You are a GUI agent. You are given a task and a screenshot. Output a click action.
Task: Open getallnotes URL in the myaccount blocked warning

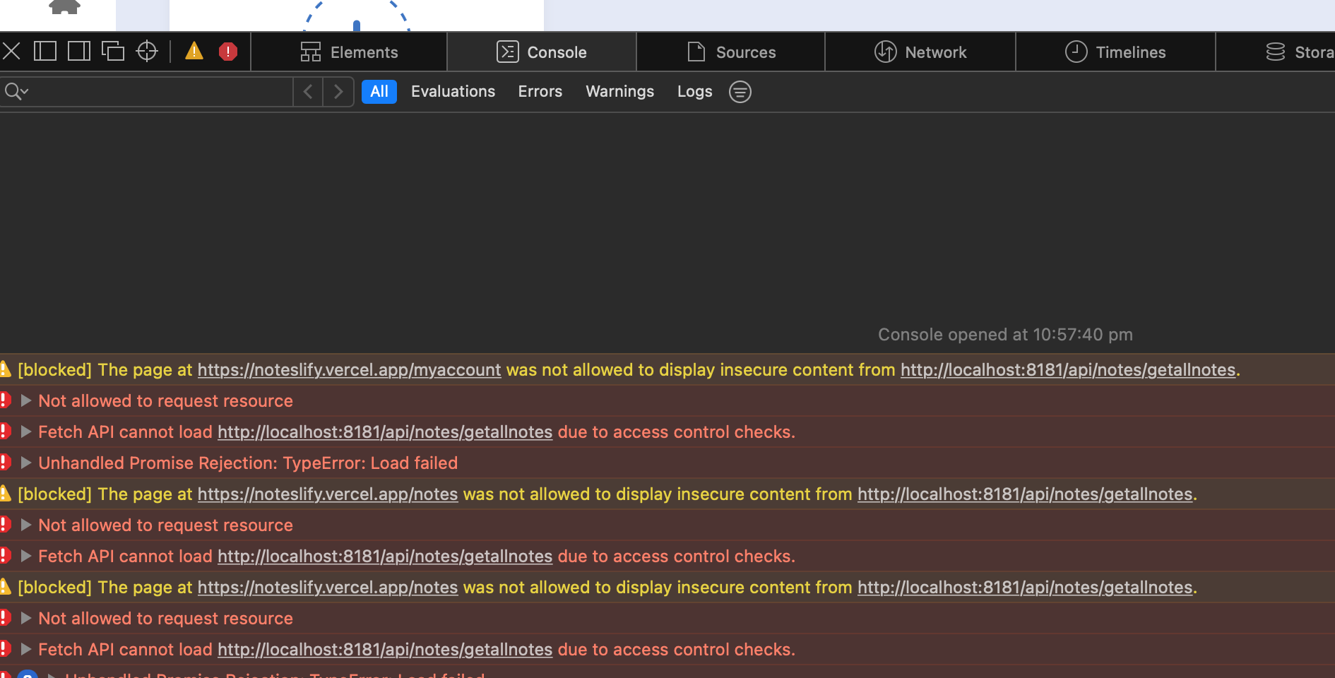pyautogui.click(x=1068, y=370)
